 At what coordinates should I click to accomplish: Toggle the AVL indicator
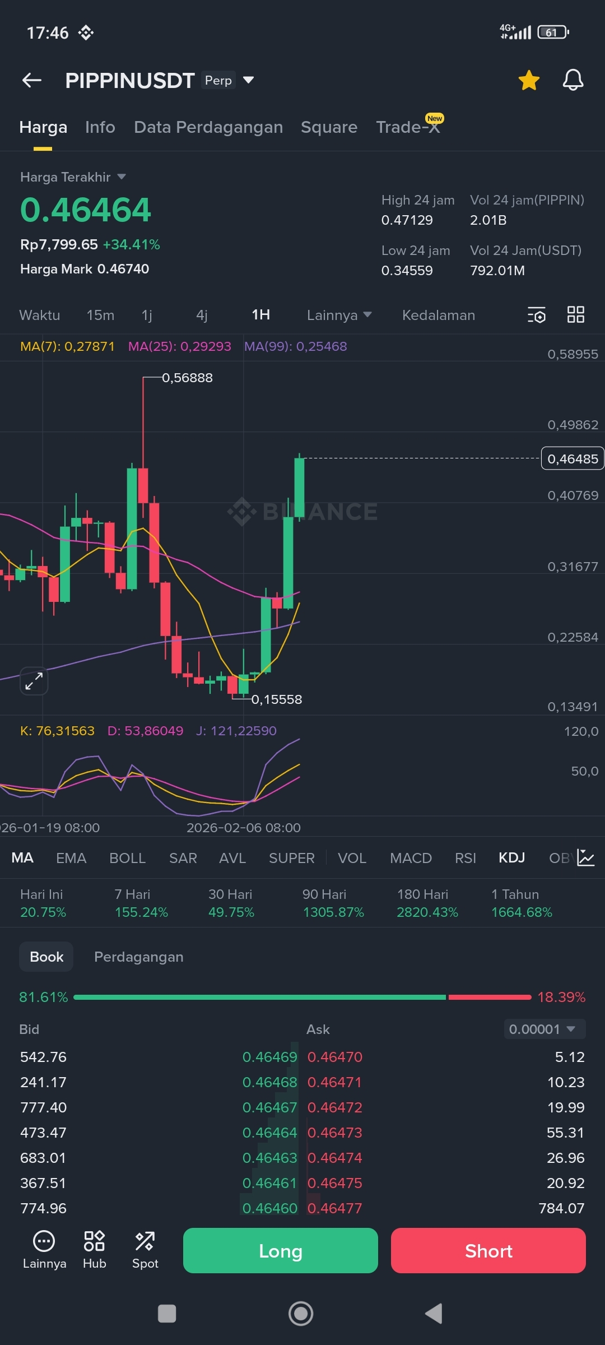point(232,858)
